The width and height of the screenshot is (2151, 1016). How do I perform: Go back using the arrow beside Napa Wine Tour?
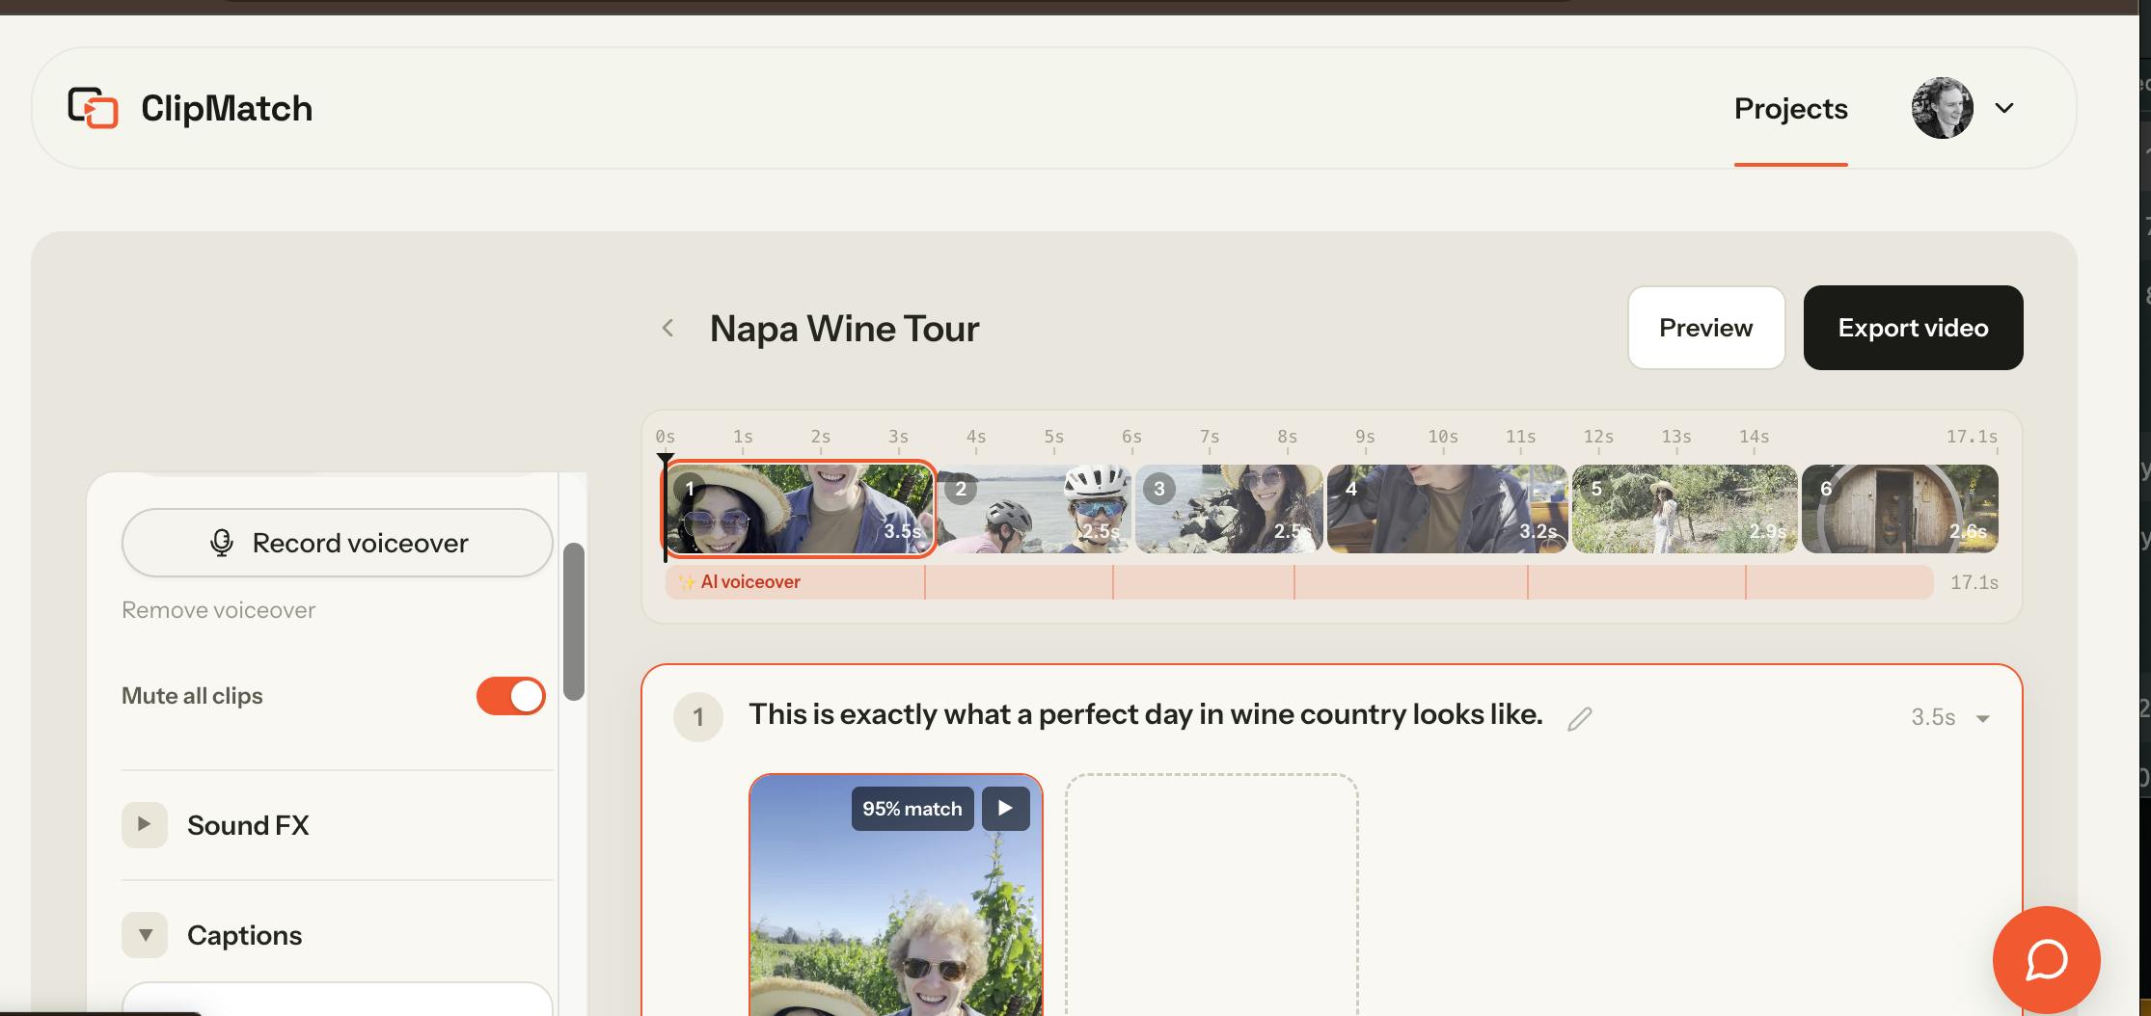tap(667, 328)
